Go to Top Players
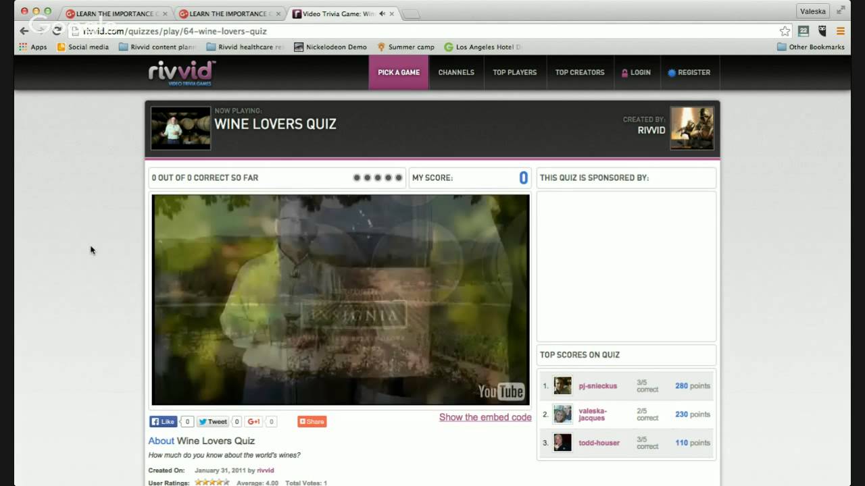This screenshot has height=486, width=865. 514,72
